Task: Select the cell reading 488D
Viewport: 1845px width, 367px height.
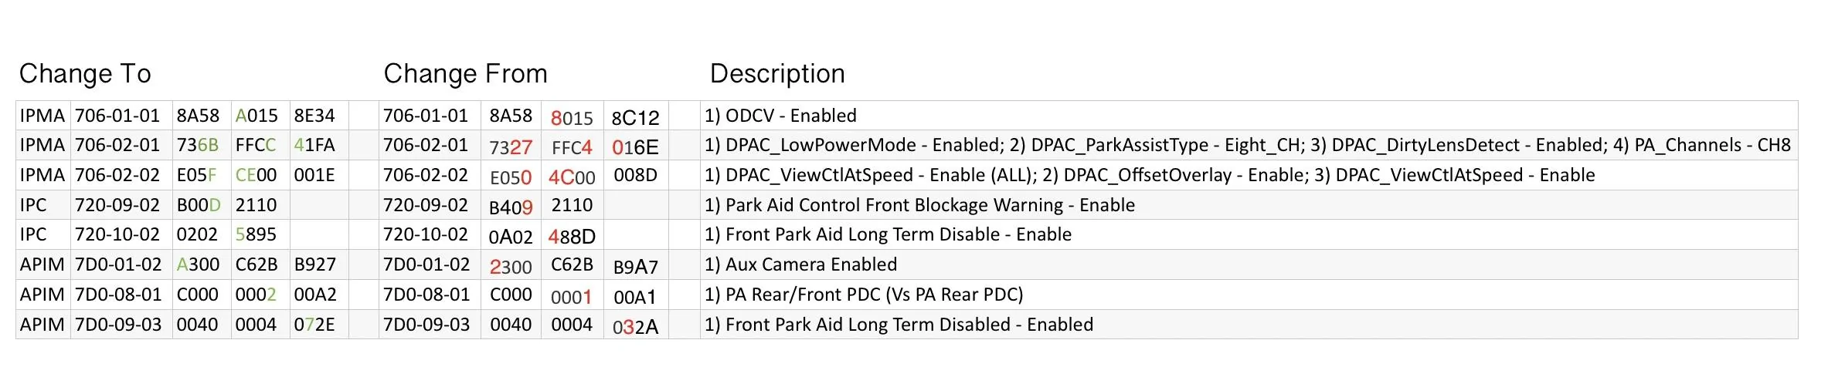Action: point(572,237)
